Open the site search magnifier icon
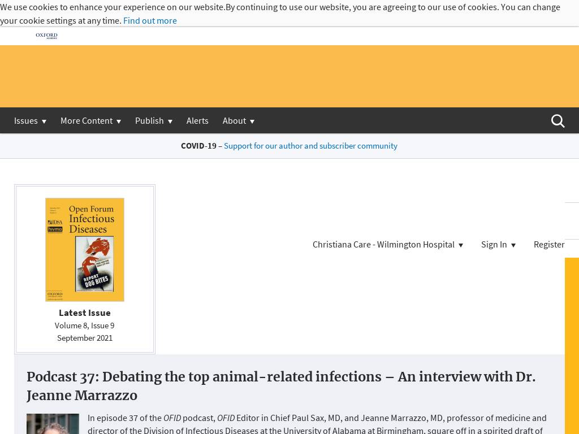Screen dimensions: 579x434 558,121
